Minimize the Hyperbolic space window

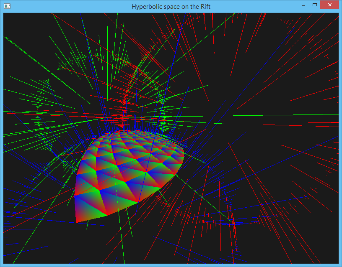pos(303,5)
